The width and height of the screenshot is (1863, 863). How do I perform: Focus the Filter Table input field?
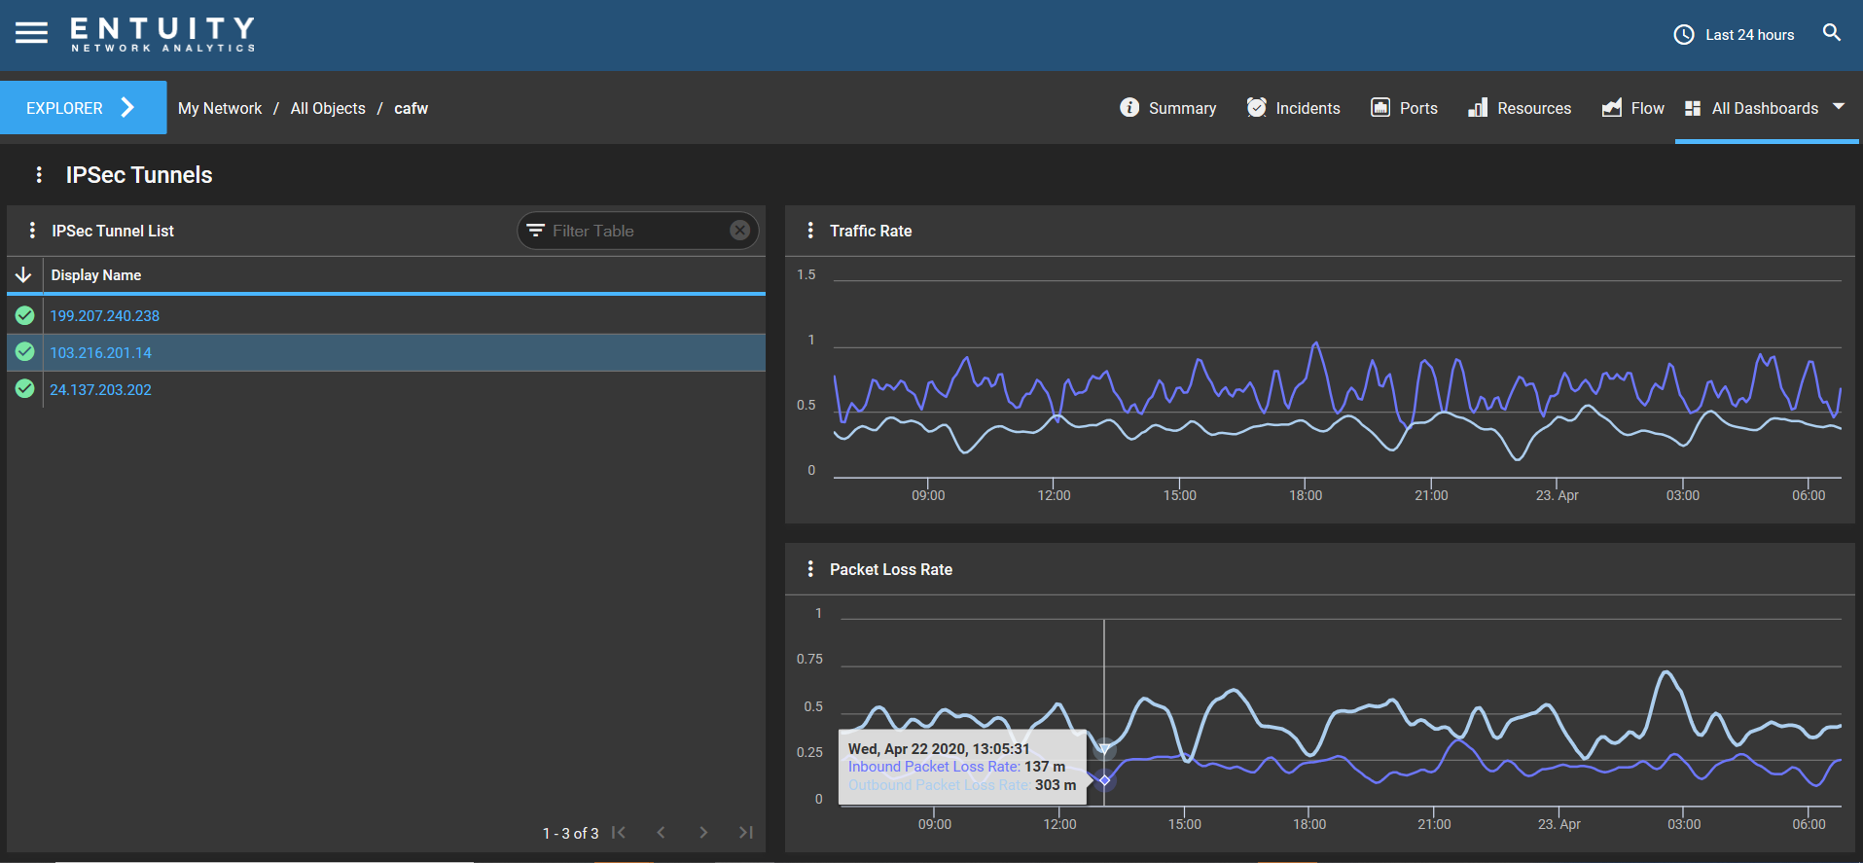tap(637, 231)
